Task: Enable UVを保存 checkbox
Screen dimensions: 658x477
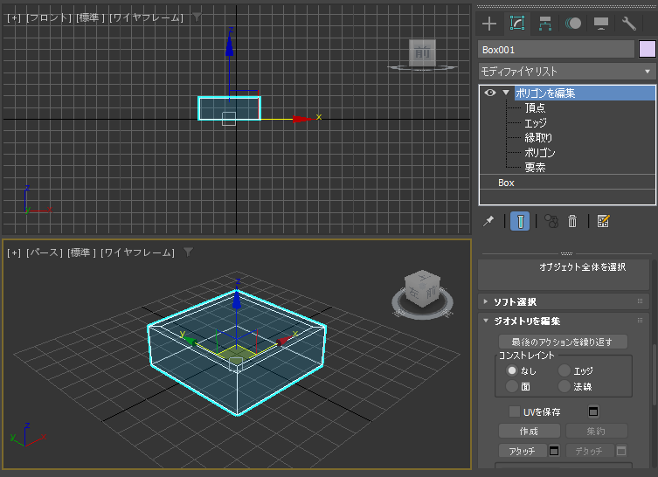Action: tap(515, 411)
